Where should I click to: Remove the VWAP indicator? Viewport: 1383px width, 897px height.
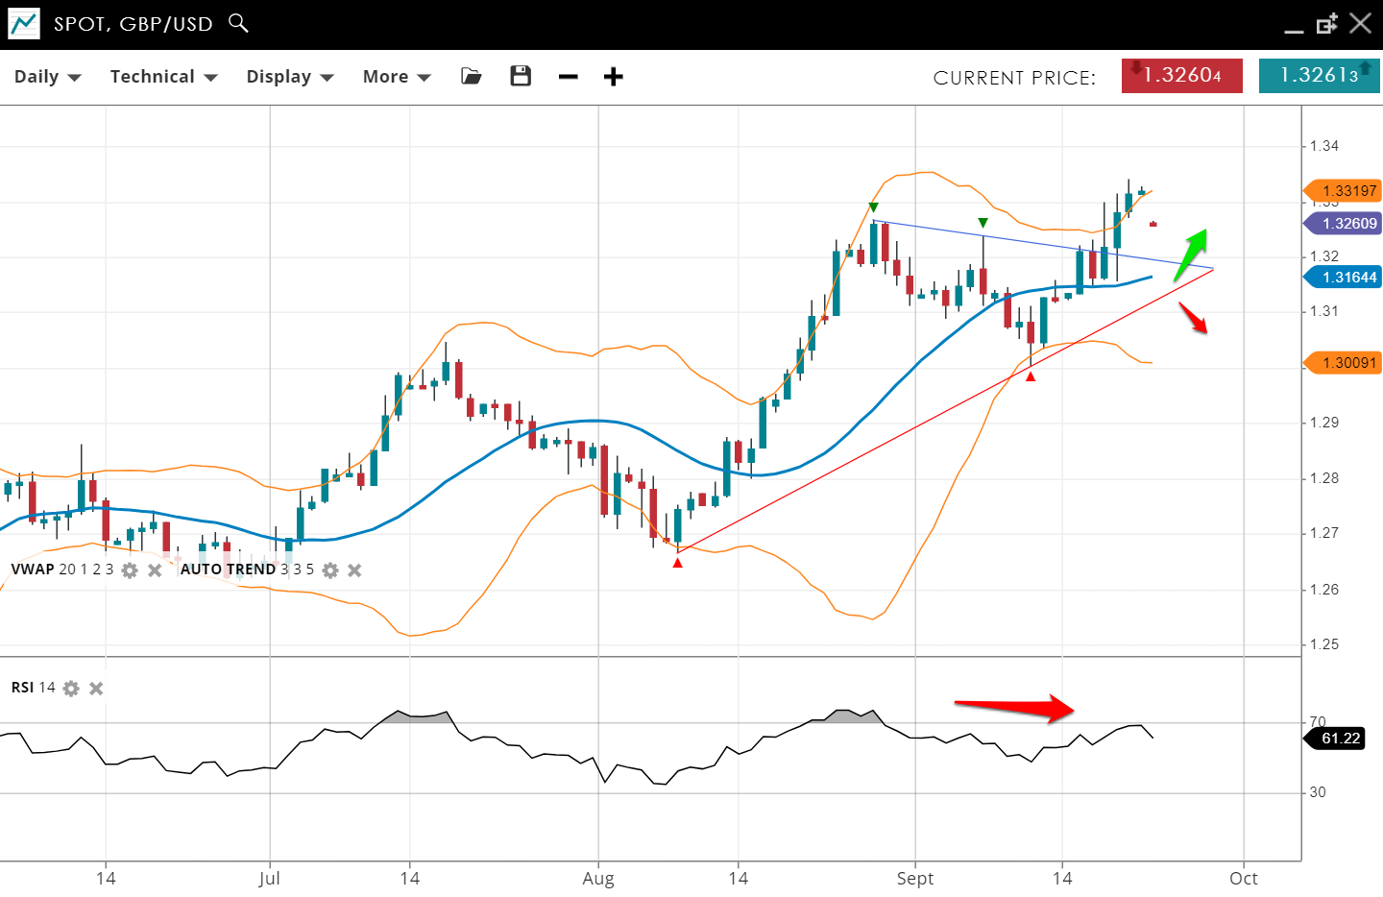(155, 570)
